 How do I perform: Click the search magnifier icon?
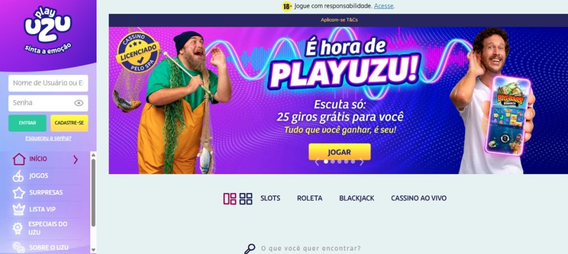coord(250,249)
